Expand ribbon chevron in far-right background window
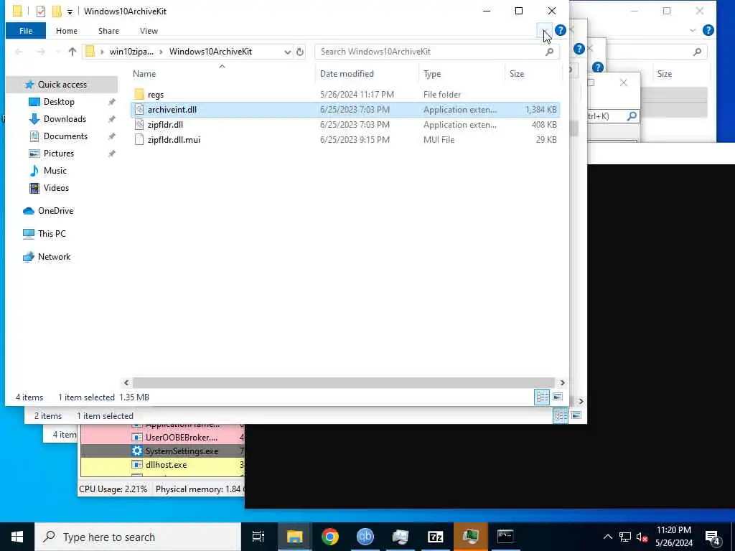The height and width of the screenshot is (551, 735). click(x=693, y=30)
